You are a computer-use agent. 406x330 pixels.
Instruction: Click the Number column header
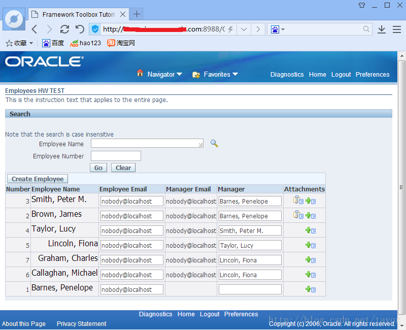pos(18,189)
